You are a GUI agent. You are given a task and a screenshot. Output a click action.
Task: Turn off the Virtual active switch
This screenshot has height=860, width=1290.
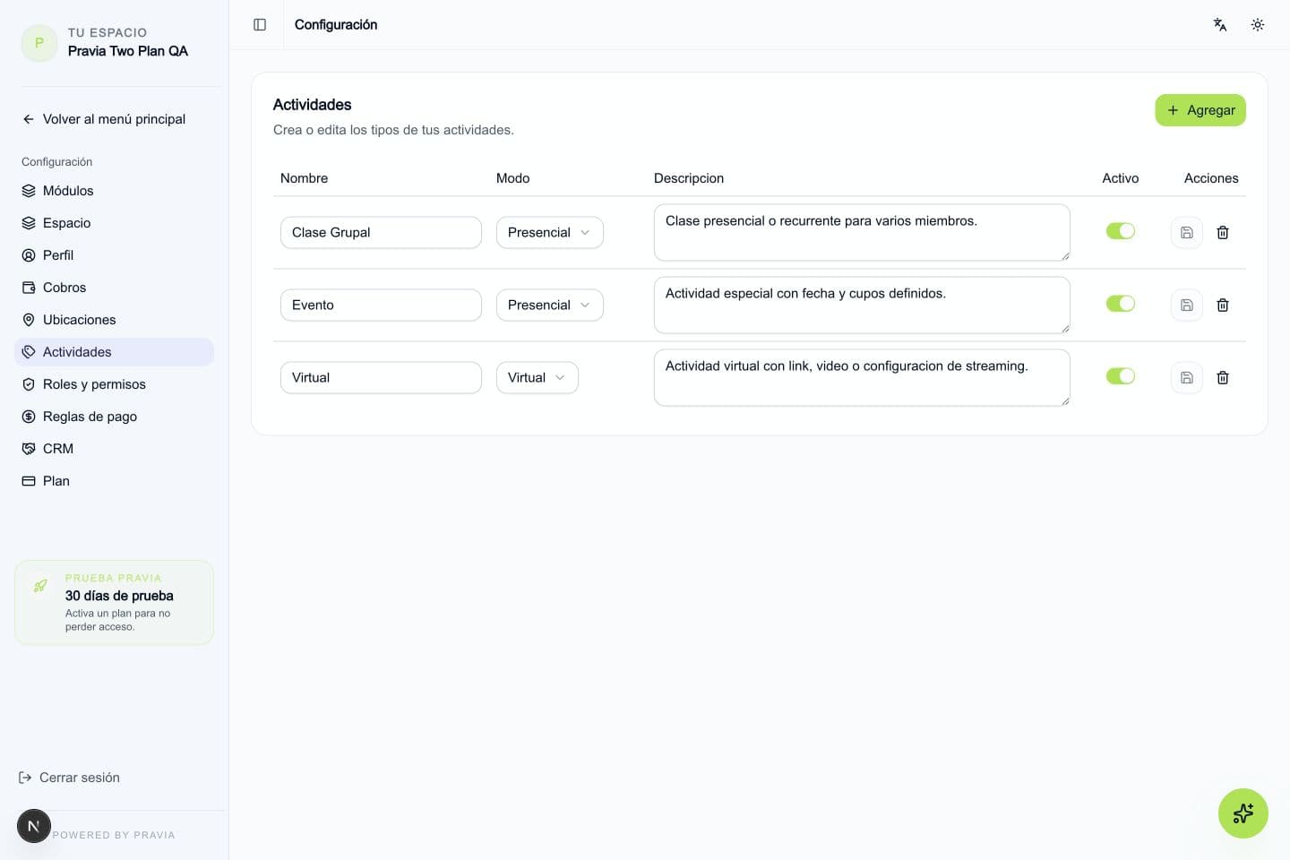[x=1121, y=376]
